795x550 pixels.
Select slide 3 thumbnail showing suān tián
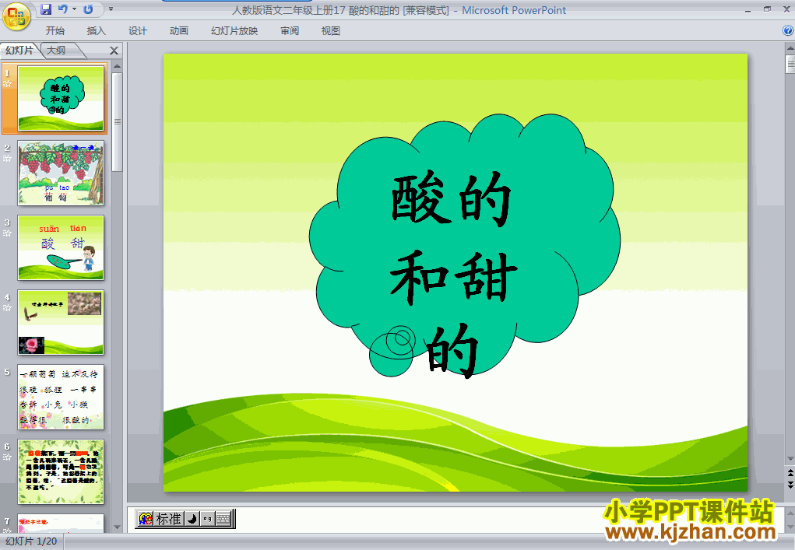pyautogui.click(x=61, y=247)
